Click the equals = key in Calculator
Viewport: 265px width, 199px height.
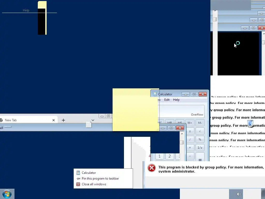(x=200, y=157)
